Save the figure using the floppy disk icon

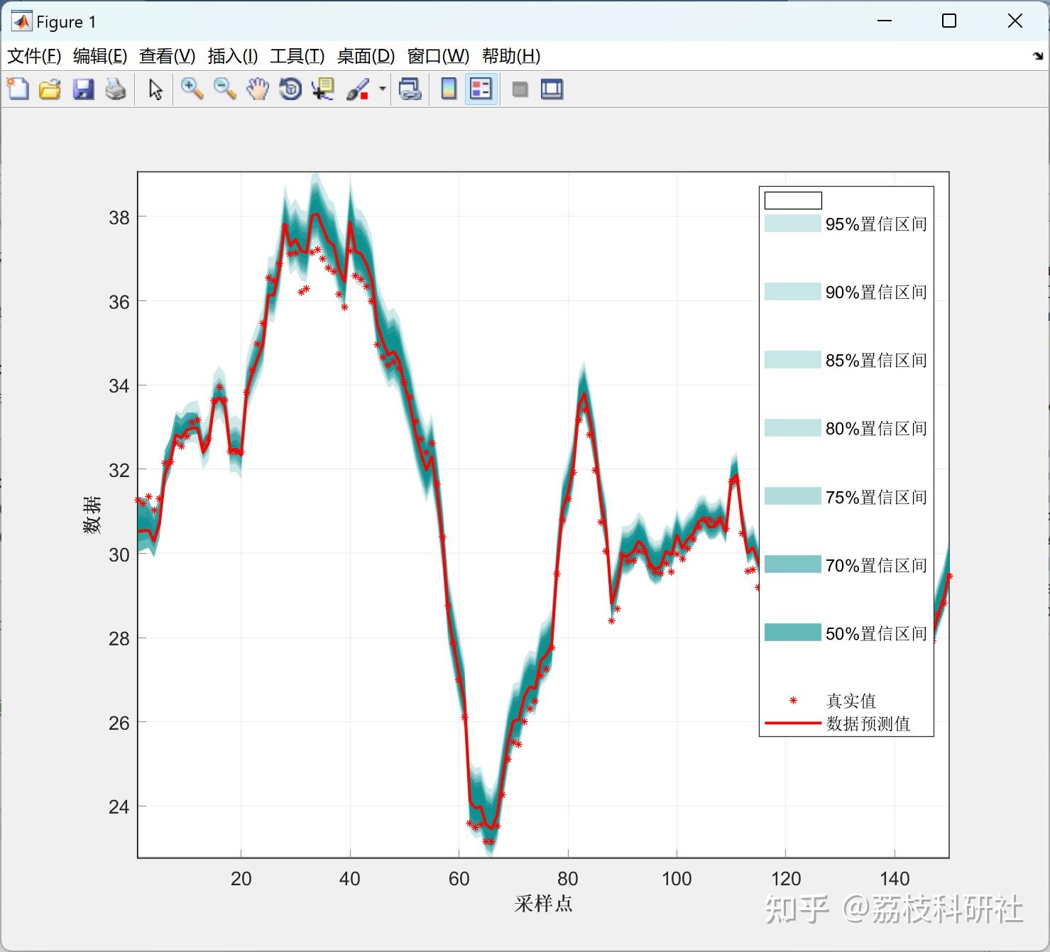tap(83, 89)
